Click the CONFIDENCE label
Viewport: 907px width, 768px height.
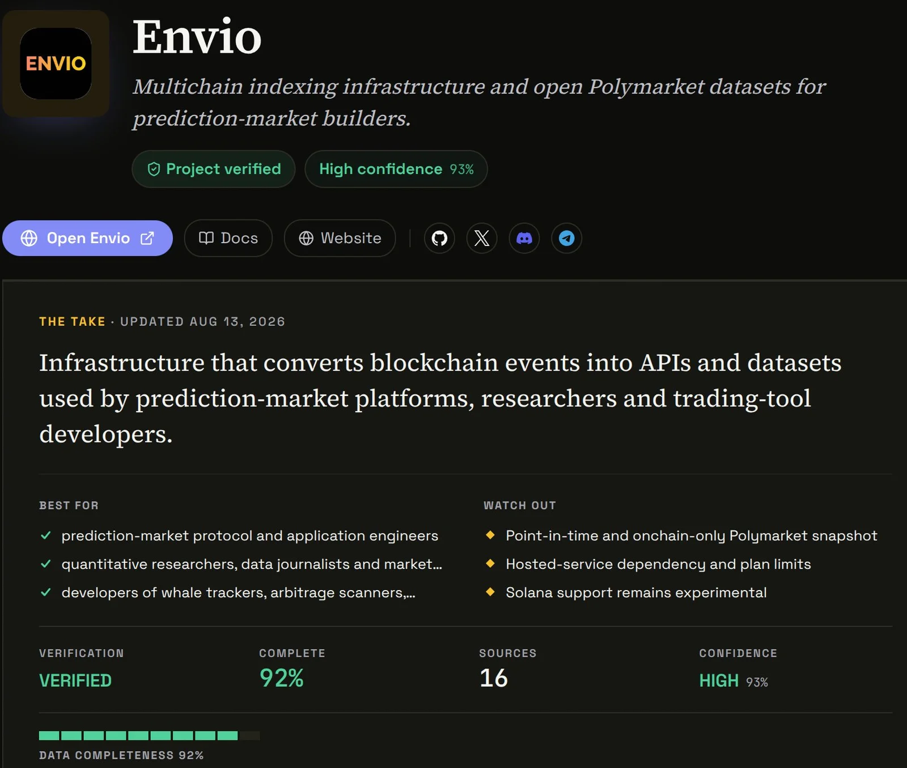pyautogui.click(x=738, y=653)
